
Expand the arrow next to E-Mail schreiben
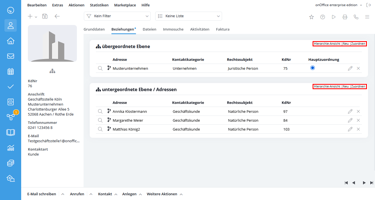(63, 194)
